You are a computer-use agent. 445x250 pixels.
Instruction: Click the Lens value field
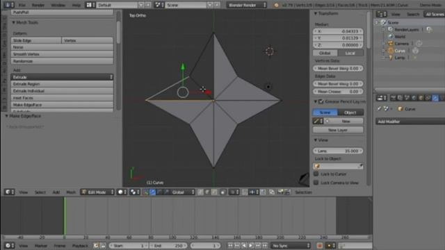point(338,151)
